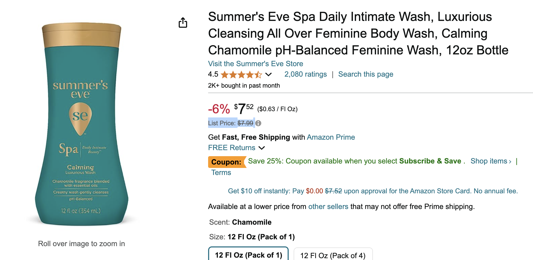Expand the rating breakdown chevron
Image resolution: width=533 pixels, height=260 pixels.
click(268, 75)
